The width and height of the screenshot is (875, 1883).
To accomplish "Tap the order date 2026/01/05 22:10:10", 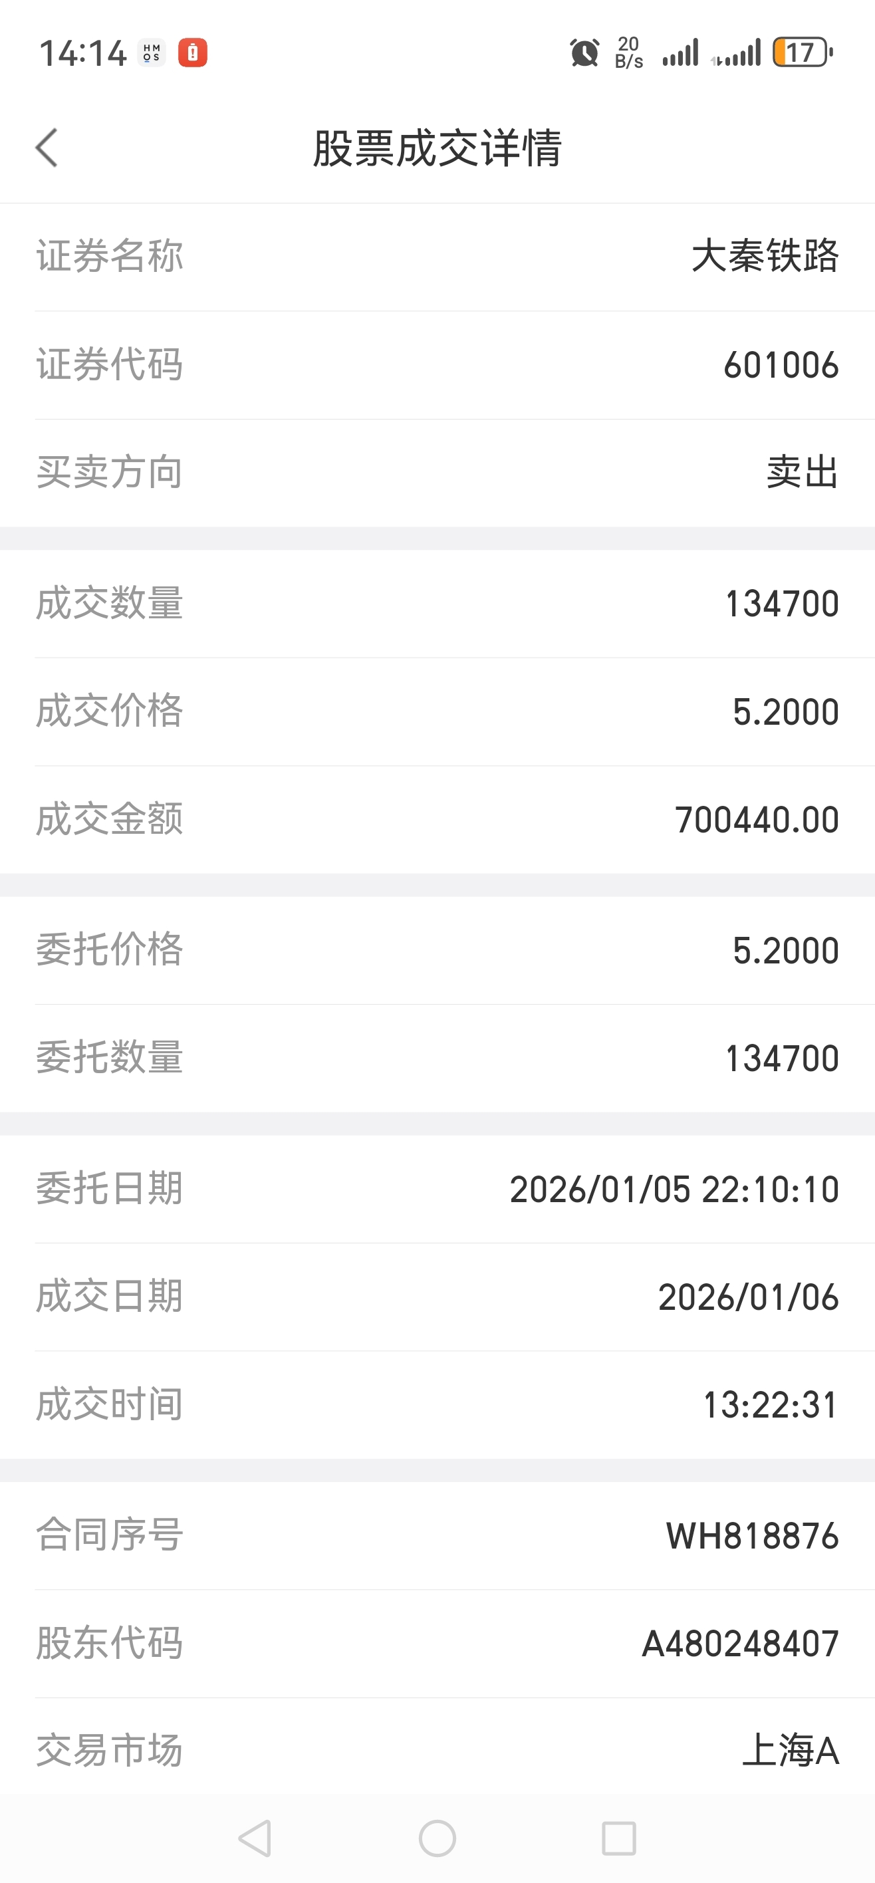I will 674,1190.
